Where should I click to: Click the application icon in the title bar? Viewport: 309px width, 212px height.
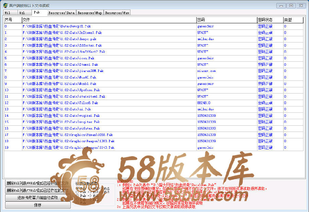click(5, 5)
